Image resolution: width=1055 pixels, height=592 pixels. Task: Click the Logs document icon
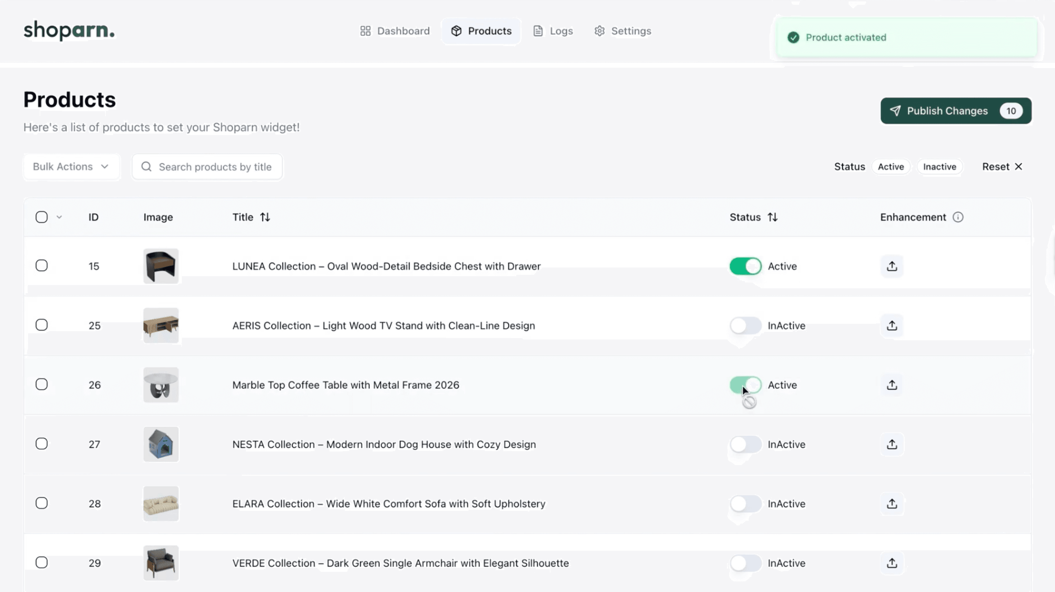pos(537,31)
